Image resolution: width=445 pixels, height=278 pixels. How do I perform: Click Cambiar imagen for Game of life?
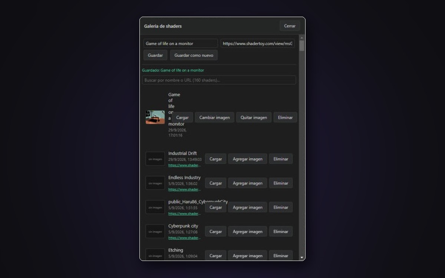(215, 118)
